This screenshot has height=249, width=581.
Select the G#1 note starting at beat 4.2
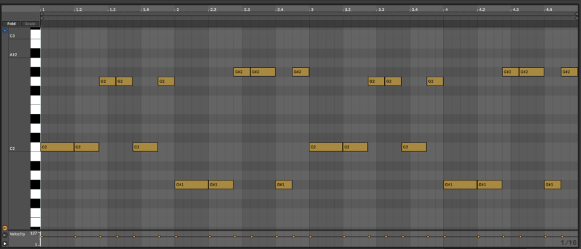point(489,185)
